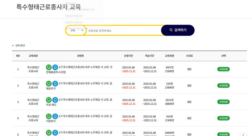Click the blue mobile icon for 가전제품설치·수리업 course
Image resolution: width=252 pixels, height=136 pixels.
click(x=55, y=67)
